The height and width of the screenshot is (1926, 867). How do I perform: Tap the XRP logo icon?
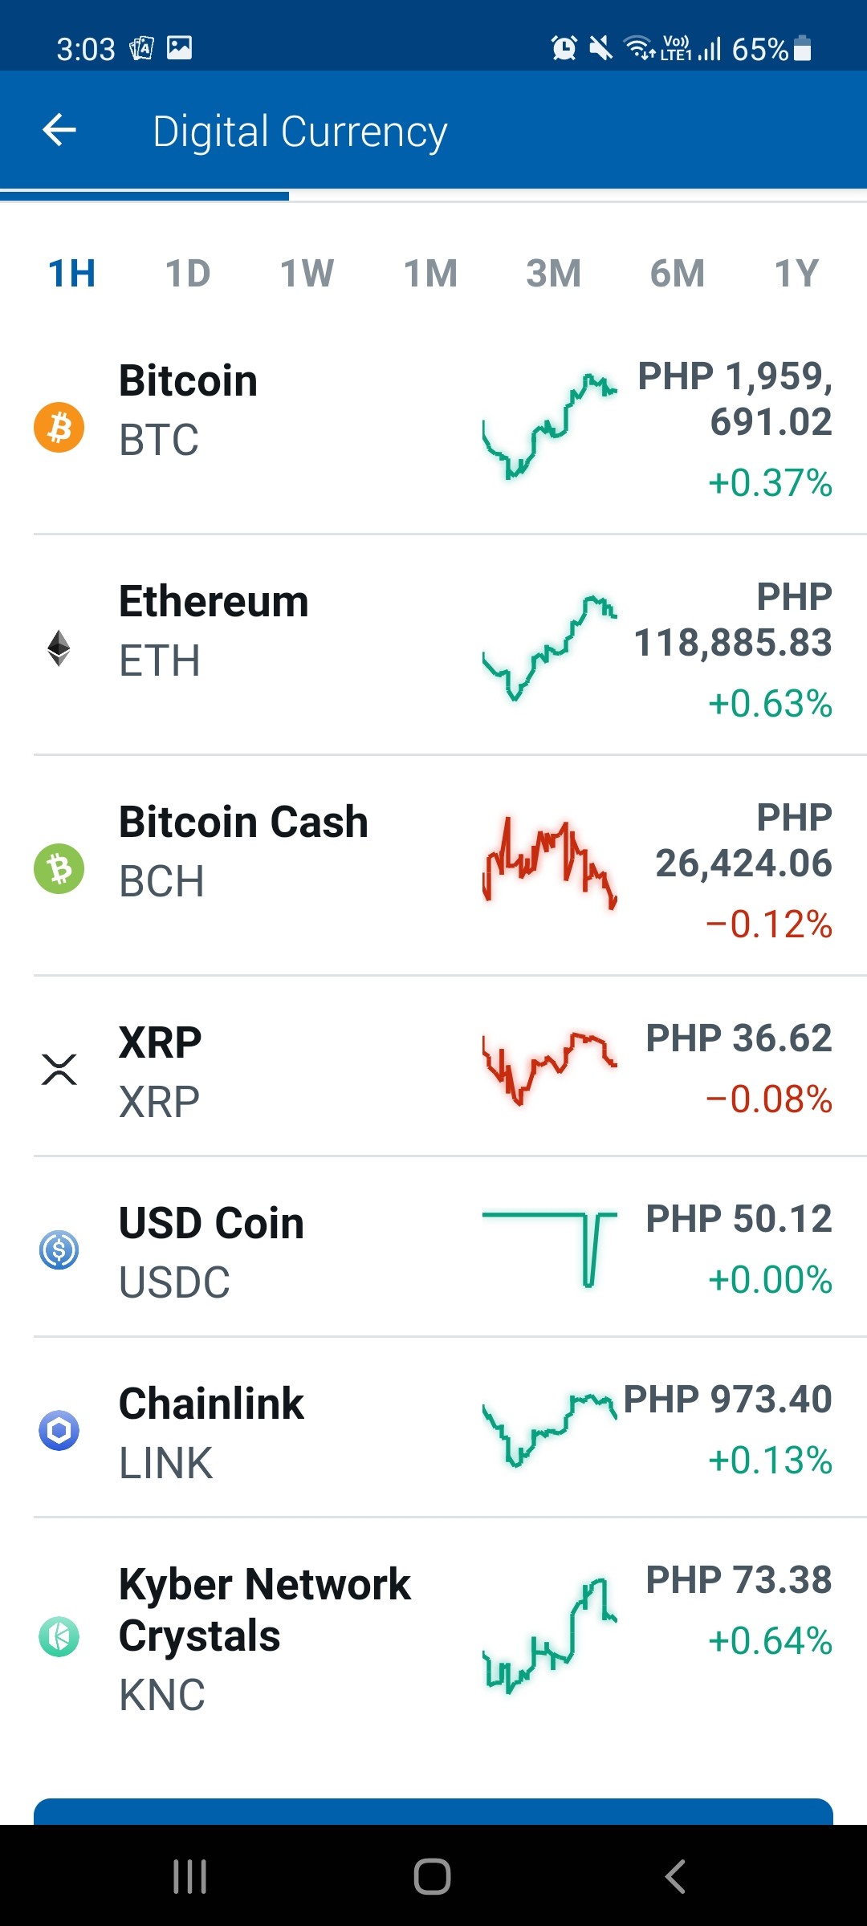point(59,1069)
